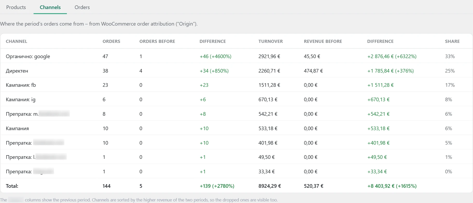
Task: Click the 49,50 € turnover cell
Action: click(267, 157)
